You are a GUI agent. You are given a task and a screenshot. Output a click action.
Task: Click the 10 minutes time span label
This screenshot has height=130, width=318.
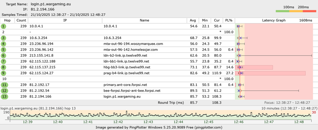click(289, 108)
